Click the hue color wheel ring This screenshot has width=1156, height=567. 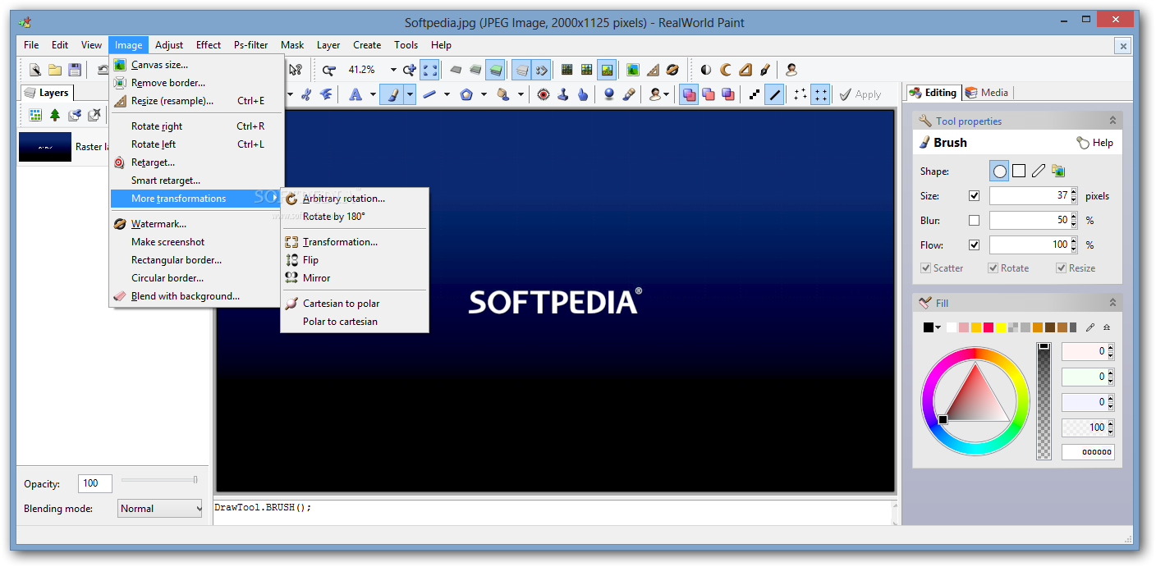point(975,354)
